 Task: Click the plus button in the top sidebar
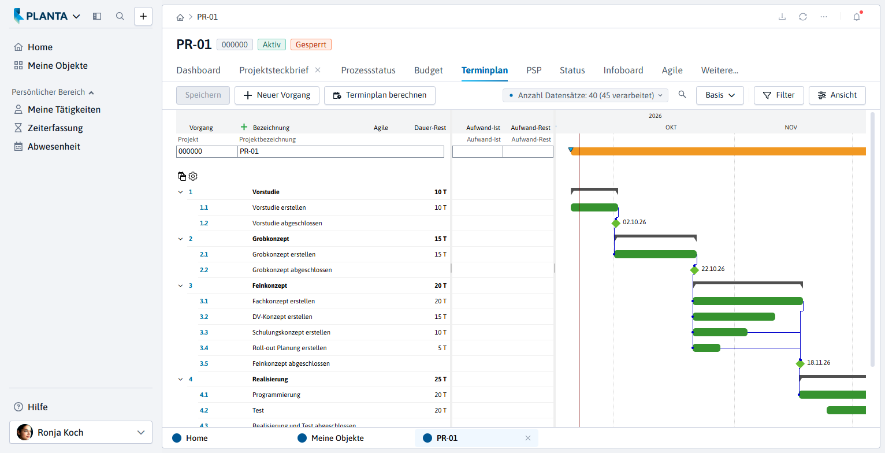click(x=143, y=16)
